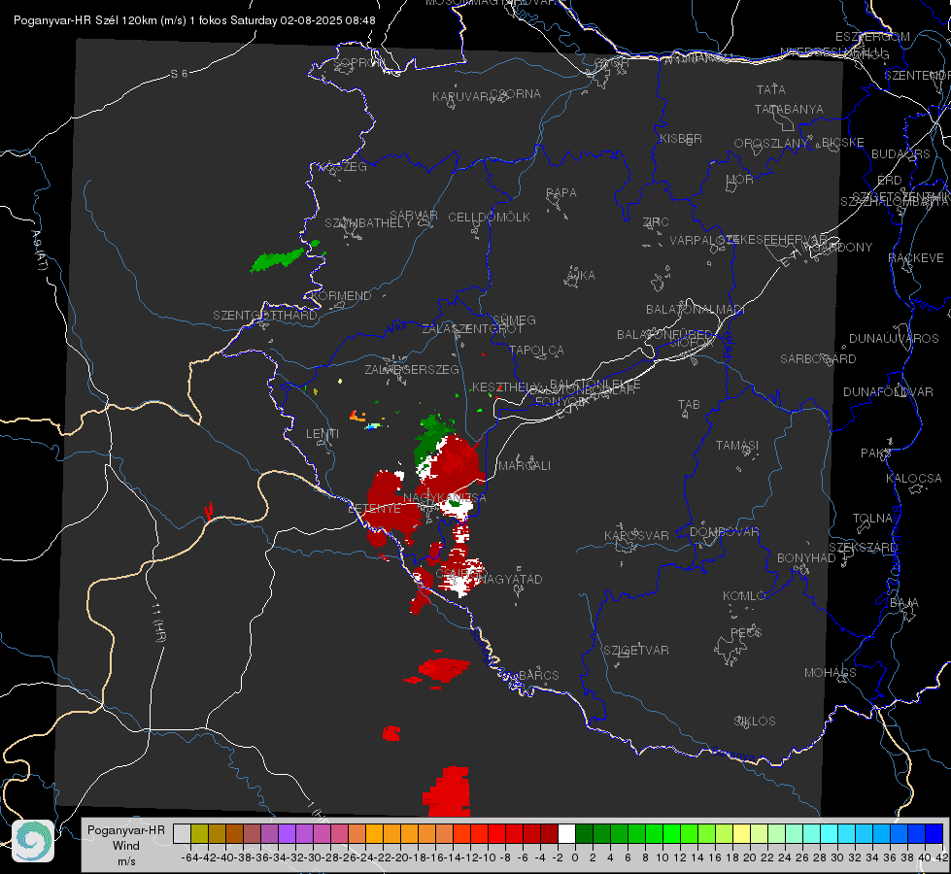The image size is (951, 874).
Task: Select the SZEKSZÁRD label
Action: (x=863, y=548)
